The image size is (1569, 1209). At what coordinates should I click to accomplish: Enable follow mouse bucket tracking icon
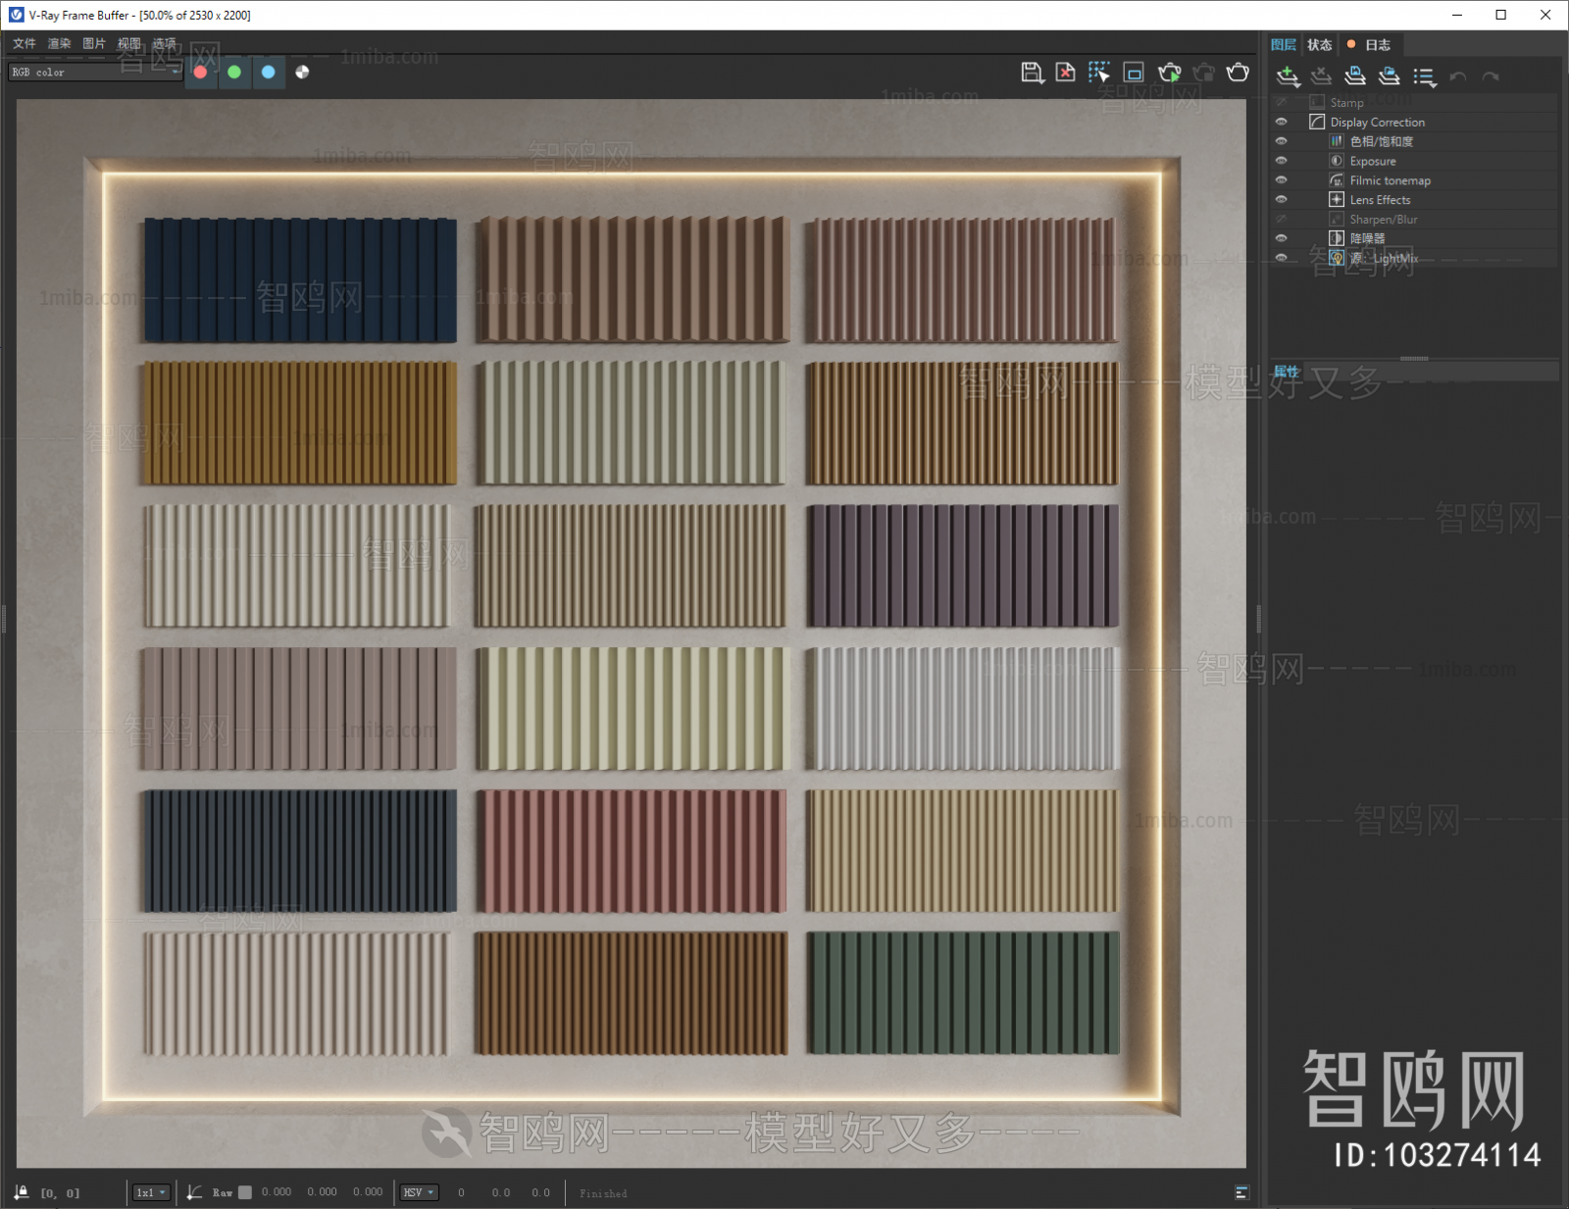click(1099, 73)
